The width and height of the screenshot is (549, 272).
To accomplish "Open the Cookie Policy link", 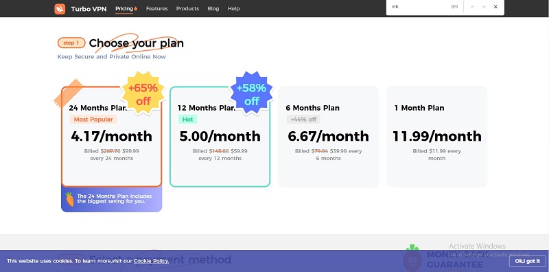I will click(x=151, y=261).
